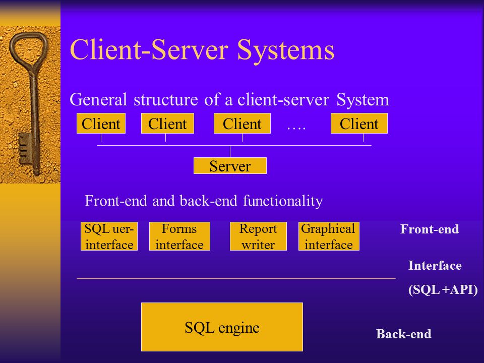Click the "Interface" label
The image size is (484, 363).
(x=435, y=266)
